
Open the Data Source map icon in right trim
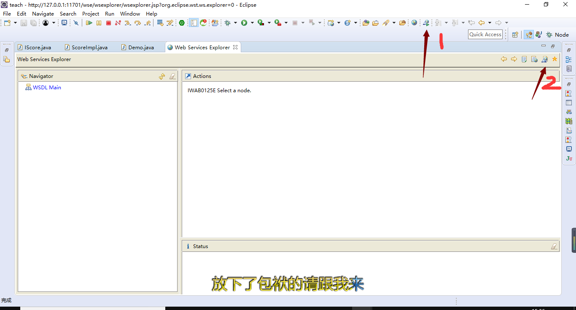coord(569,121)
